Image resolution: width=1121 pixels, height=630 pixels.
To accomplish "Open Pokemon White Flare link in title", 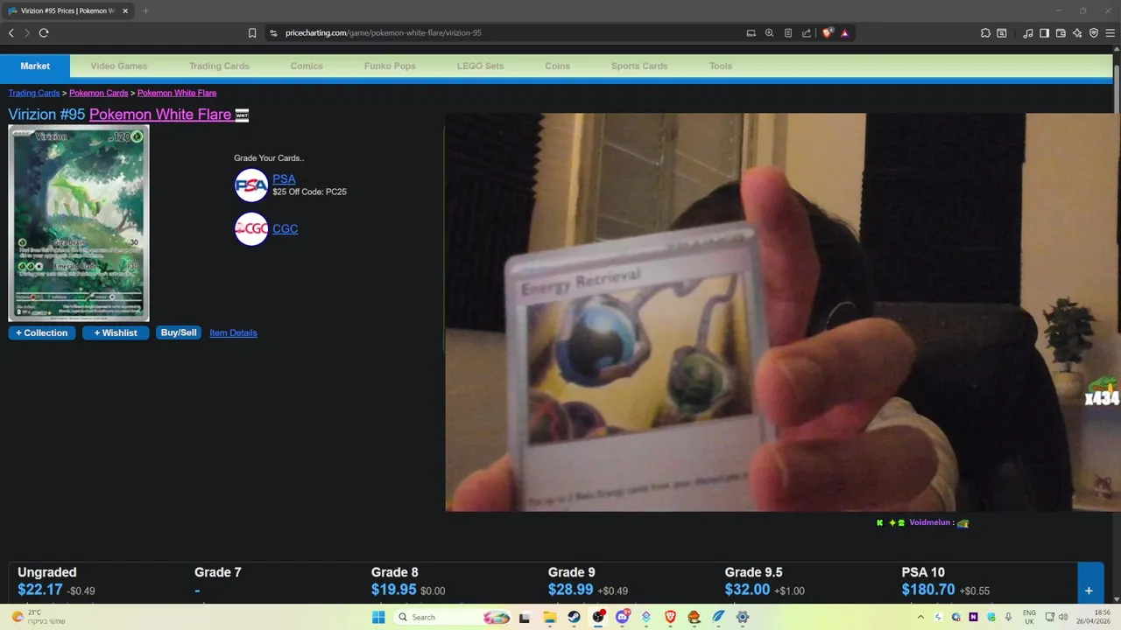I will point(160,115).
